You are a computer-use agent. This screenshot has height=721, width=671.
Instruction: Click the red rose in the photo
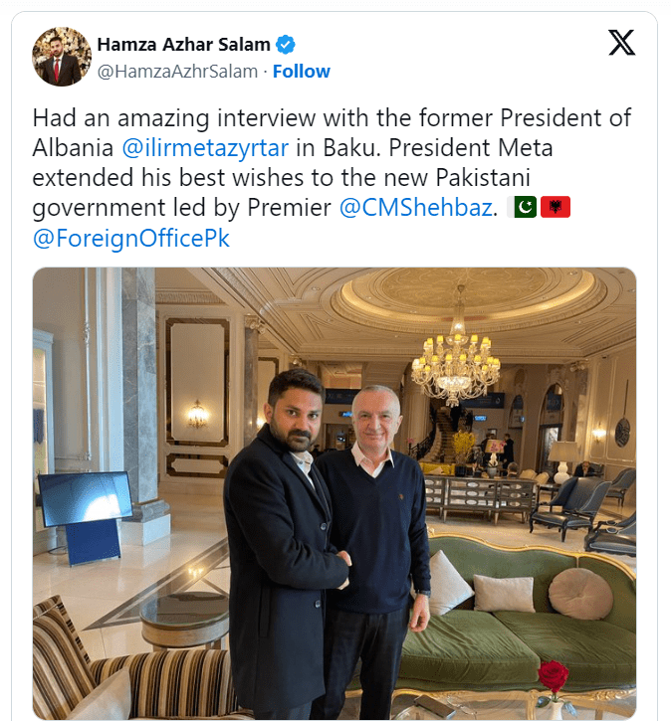tap(554, 676)
